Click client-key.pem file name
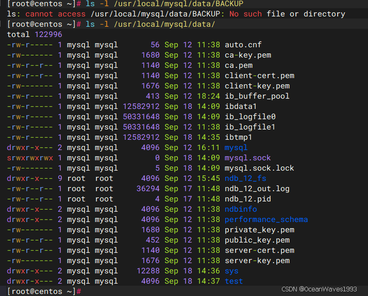The width and height of the screenshot is (368, 296). coord(257,86)
